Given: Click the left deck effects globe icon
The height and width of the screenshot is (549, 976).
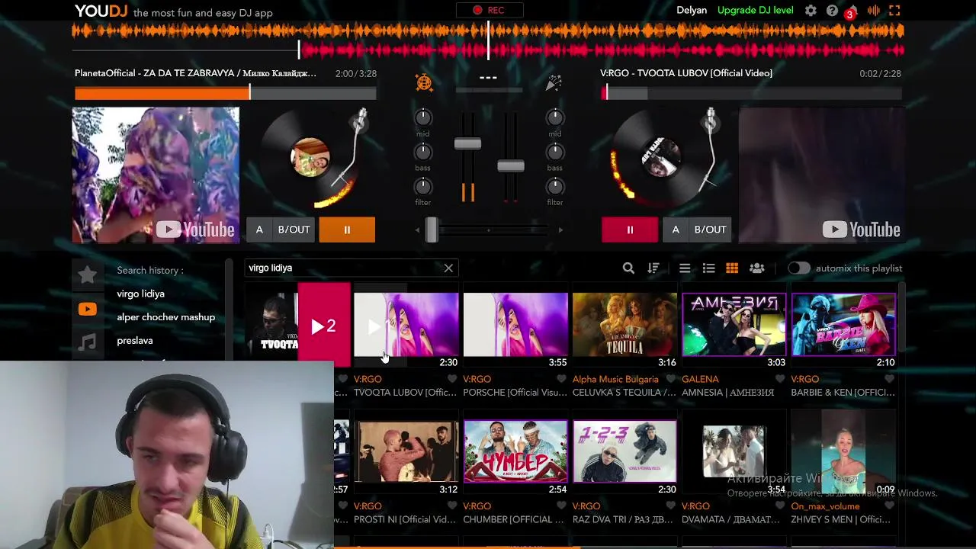Looking at the screenshot, I should coord(424,82).
